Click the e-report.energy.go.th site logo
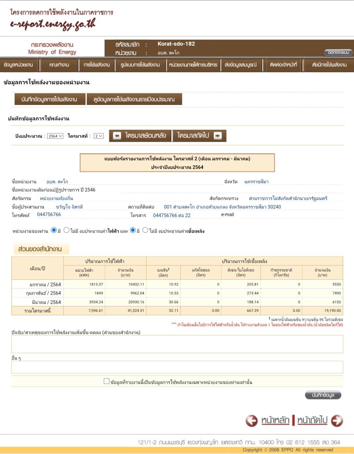This screenshot has height=454, width=354. [x=52, y=24]
